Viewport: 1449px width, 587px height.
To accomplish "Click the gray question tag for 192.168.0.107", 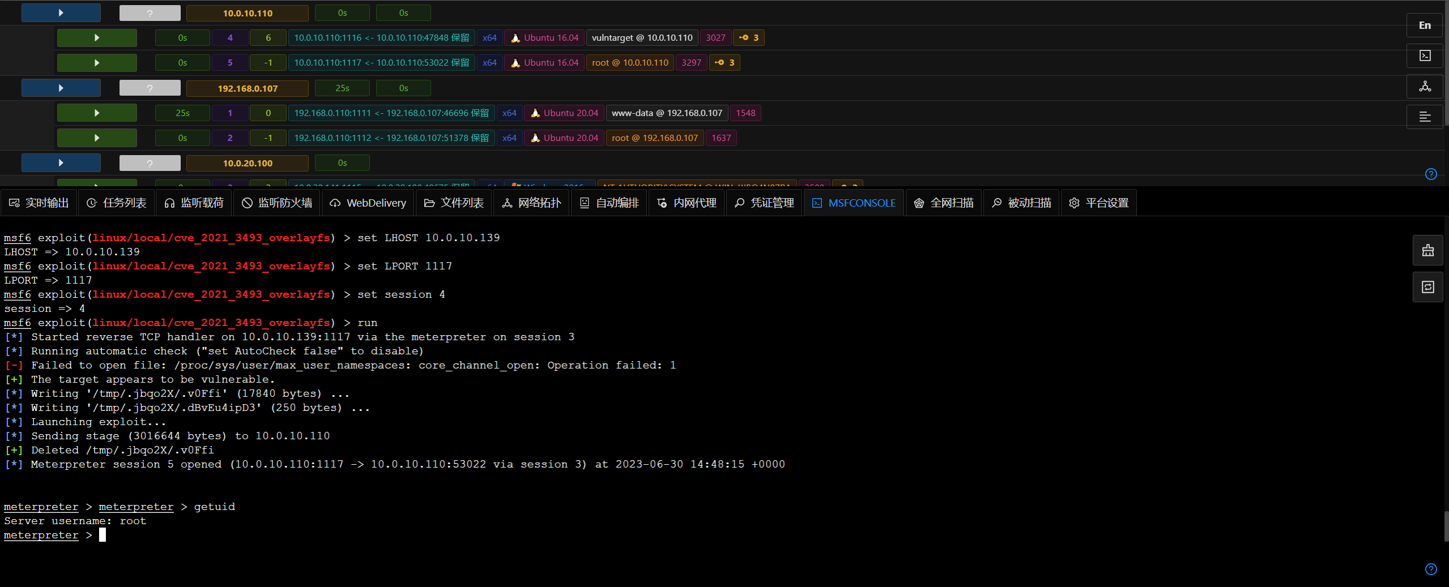I will (x=150, y=88).
